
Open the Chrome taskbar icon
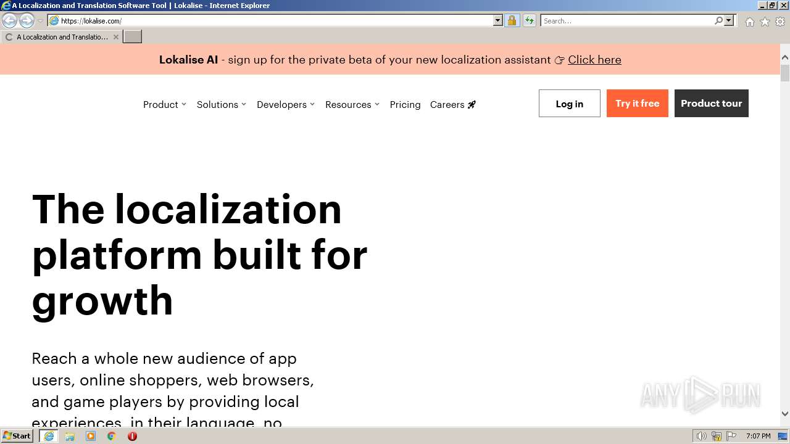tap(112, 436)
